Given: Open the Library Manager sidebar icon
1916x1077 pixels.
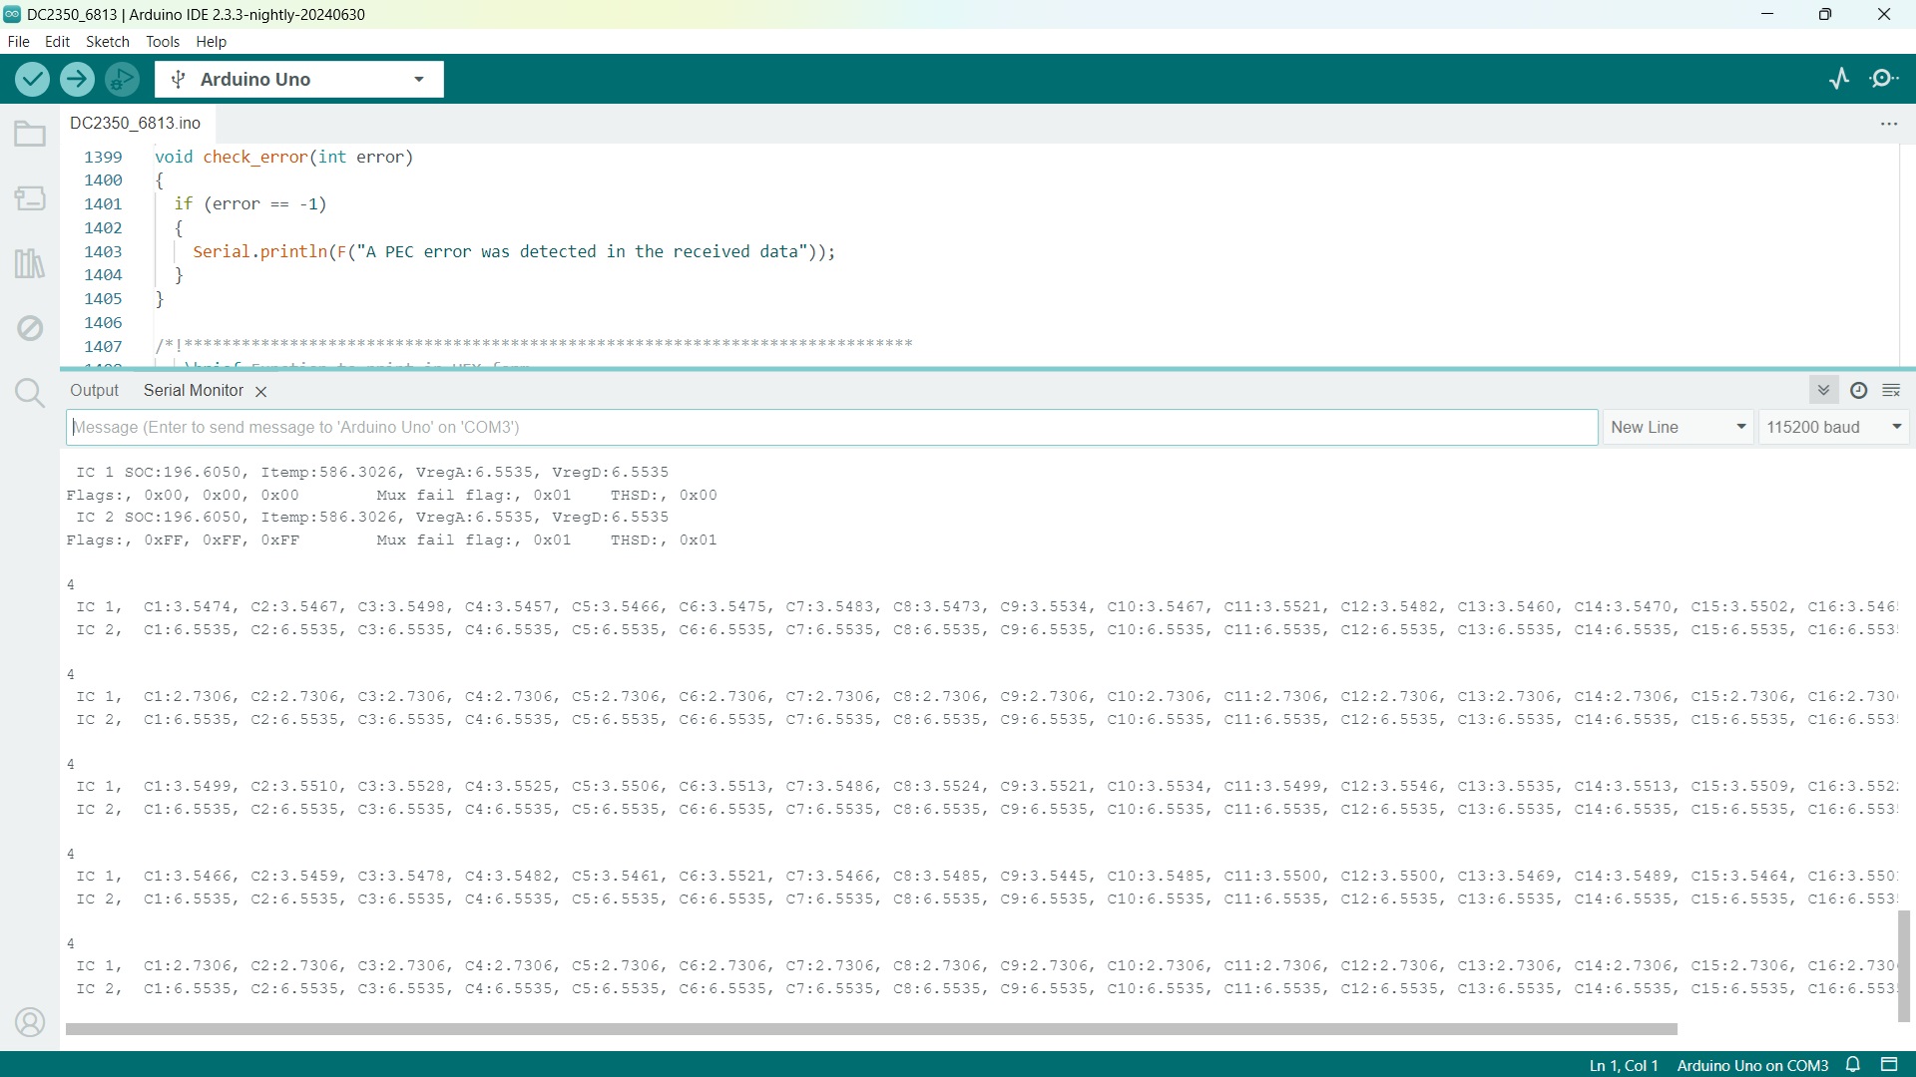Looking at the screenshot, I should [x=30, y=263].
